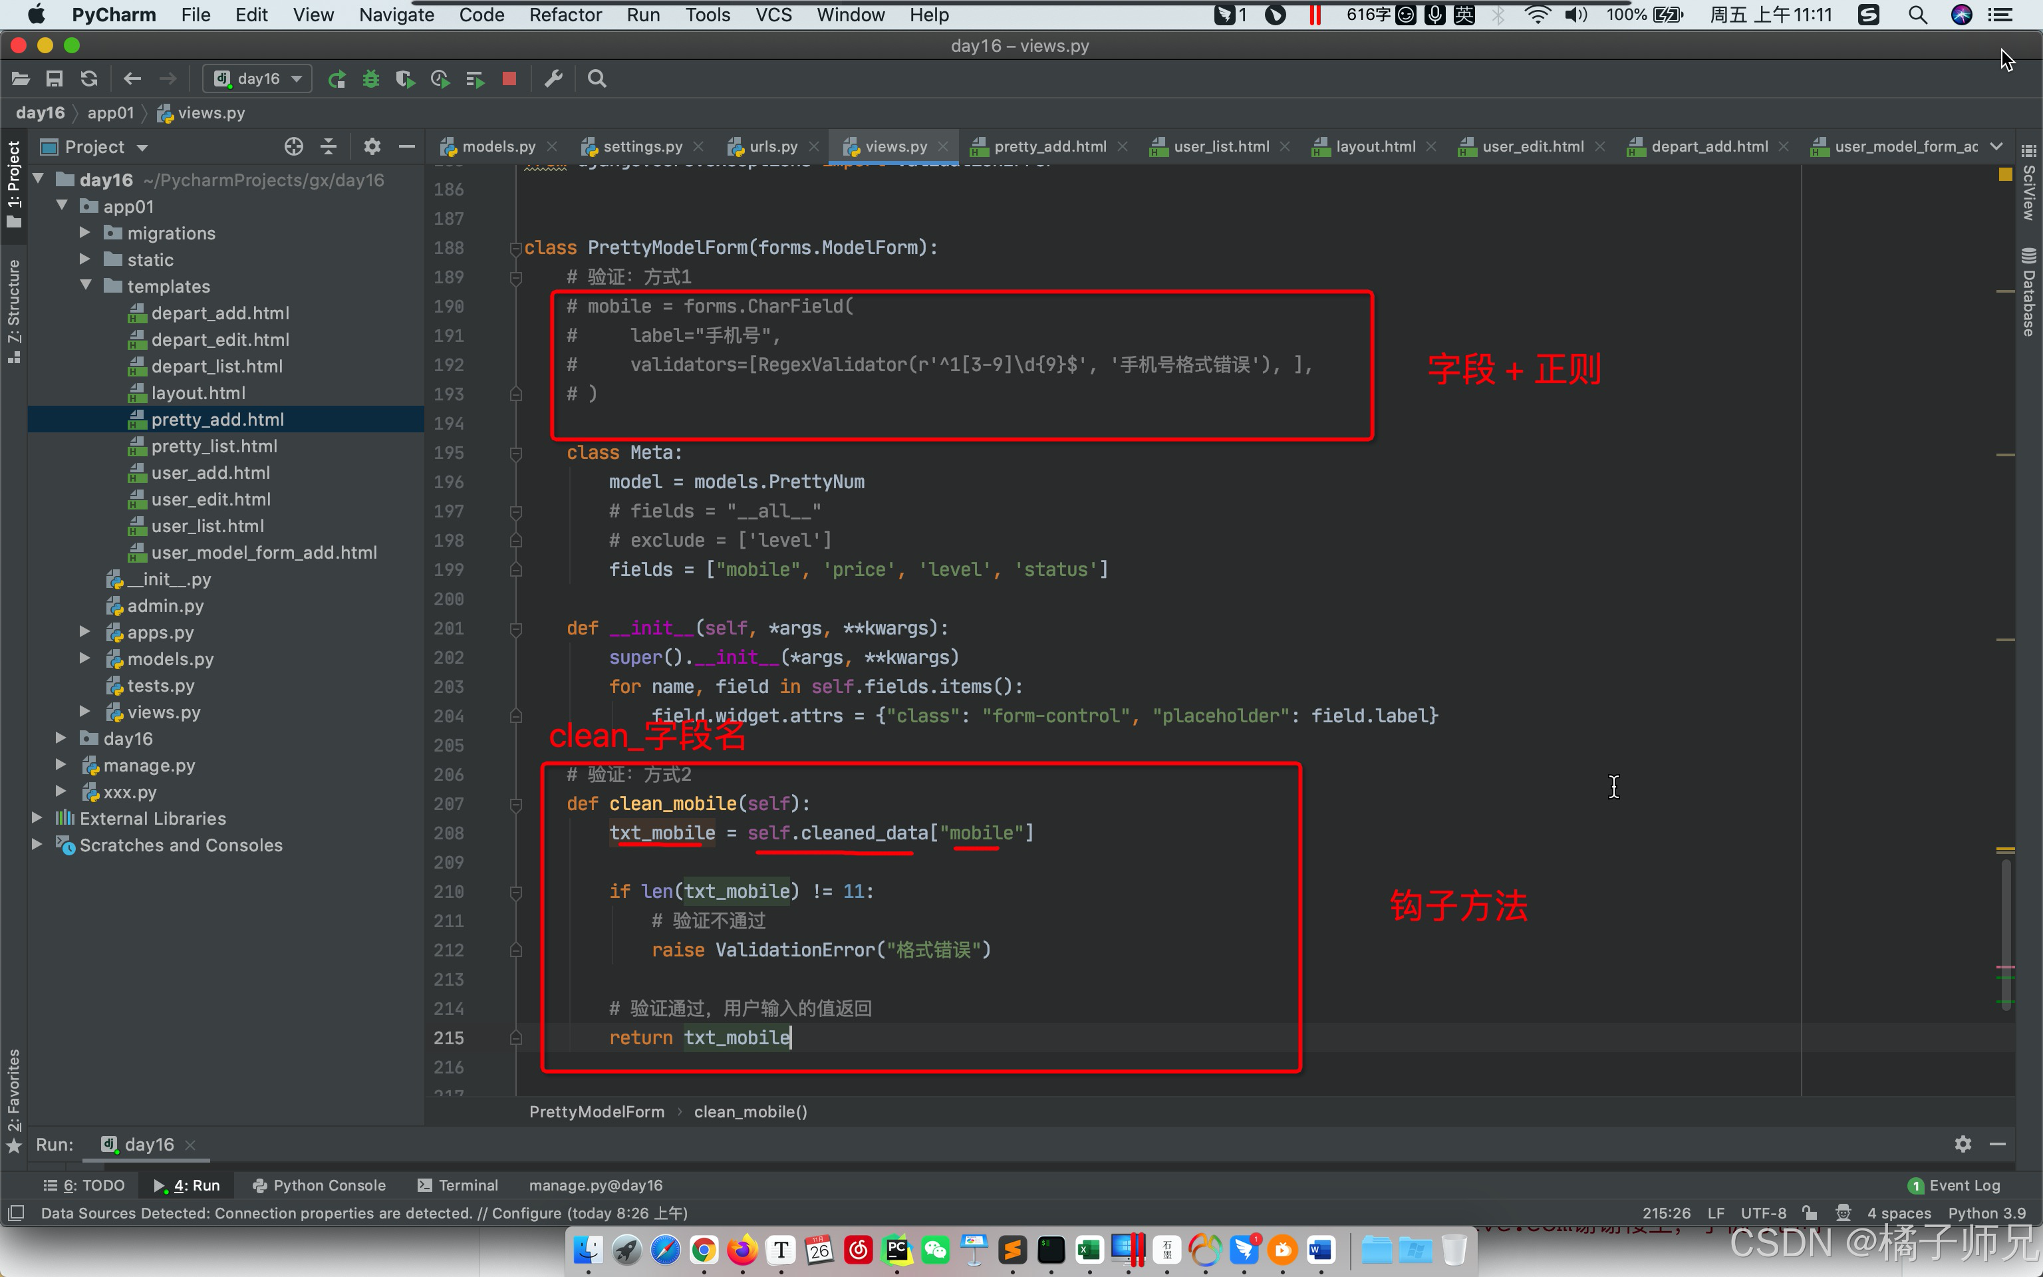Screen dimensions: 2043x1277
Task: Click the Search Everywhere magnifier in toolbar
Action: click(x=597, y=79)
